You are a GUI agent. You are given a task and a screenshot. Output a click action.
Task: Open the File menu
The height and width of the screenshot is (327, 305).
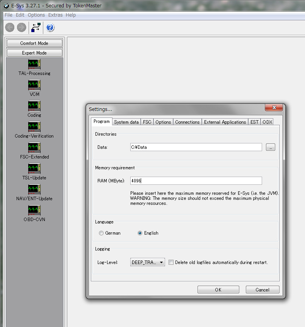9,15
